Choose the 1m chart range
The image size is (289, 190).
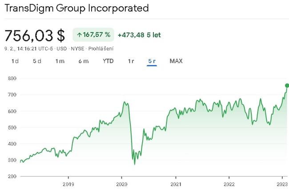[x=60, y=61]
